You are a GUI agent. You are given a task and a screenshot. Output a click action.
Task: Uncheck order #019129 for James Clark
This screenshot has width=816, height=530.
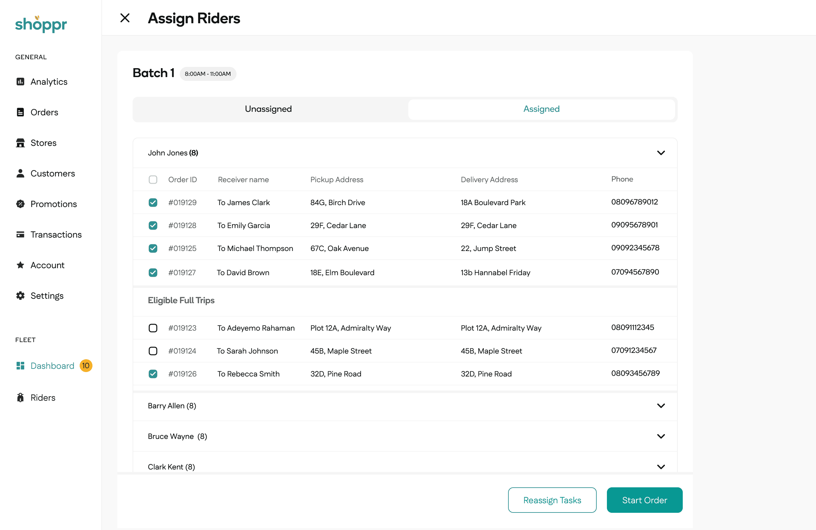click(x=153, y=203)
